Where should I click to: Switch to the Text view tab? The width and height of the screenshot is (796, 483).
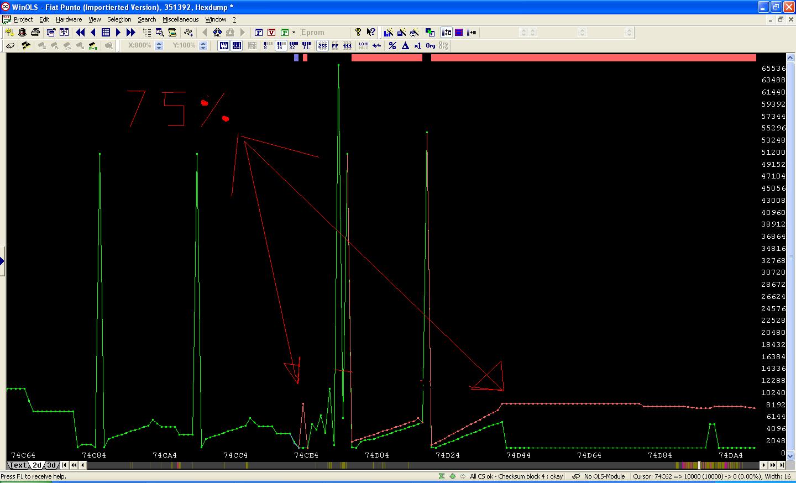coord(18,465)
